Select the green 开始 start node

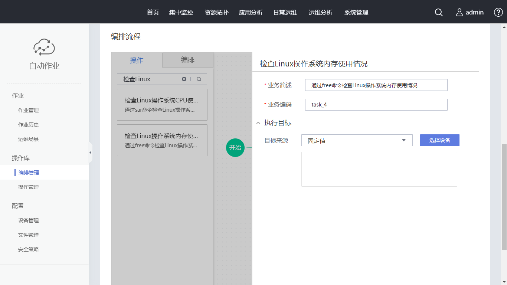click(235, 147)
